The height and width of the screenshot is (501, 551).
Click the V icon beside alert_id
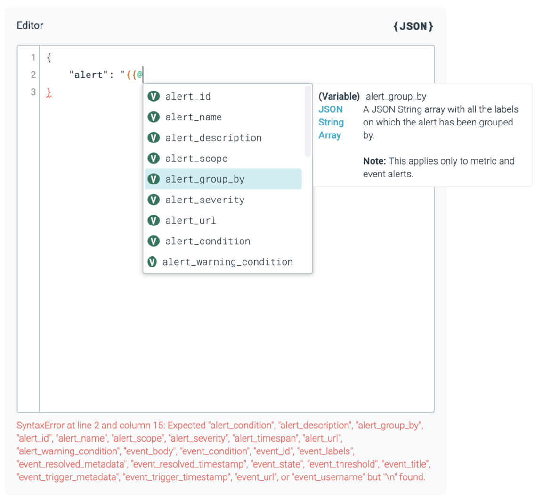[x=154, y=96]
